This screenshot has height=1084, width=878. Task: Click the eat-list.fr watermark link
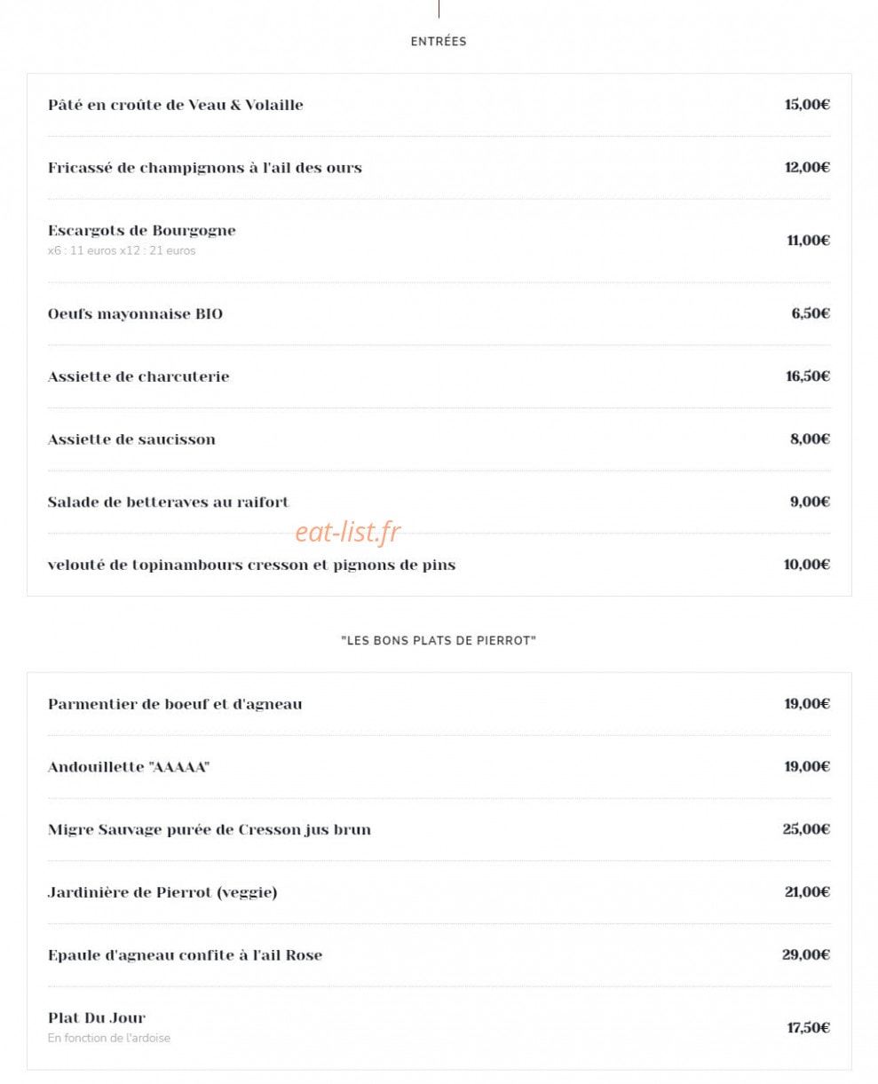(348, 532)
